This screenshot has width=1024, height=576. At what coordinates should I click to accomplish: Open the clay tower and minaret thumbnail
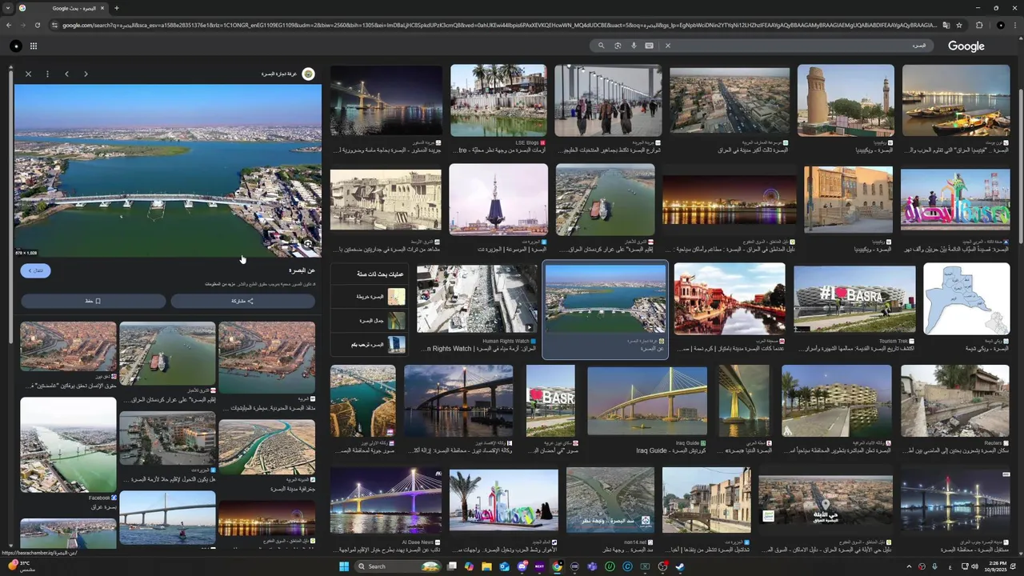click(846, 100)
